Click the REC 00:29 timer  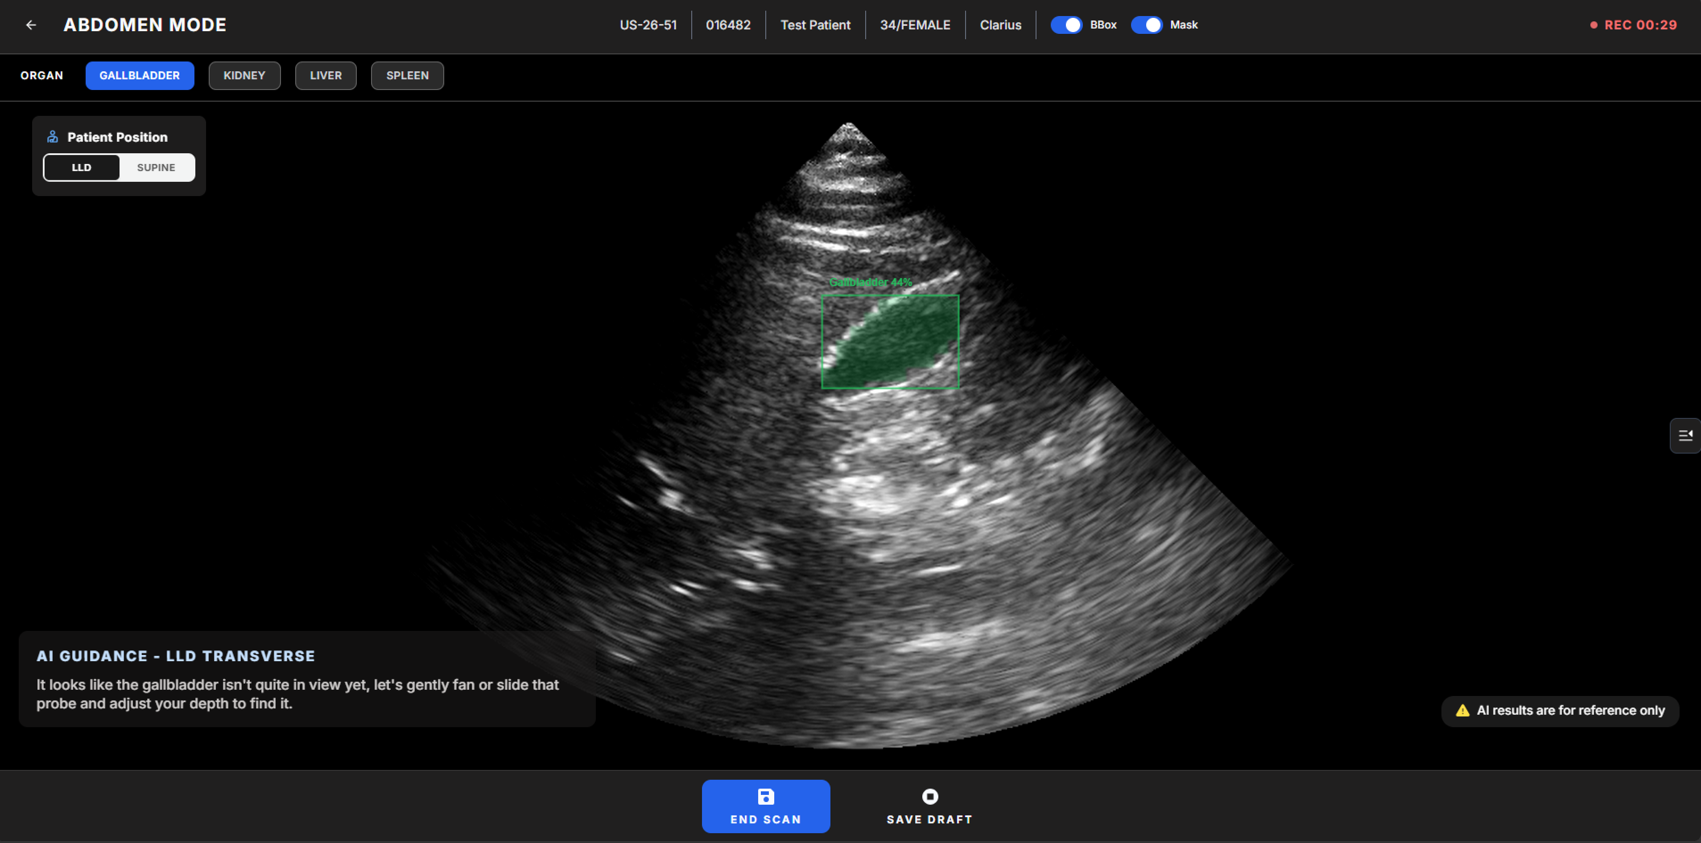(x=1640, y=25)
